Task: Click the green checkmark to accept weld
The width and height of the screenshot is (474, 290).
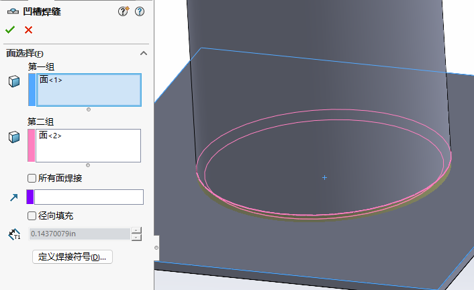Action: 10,30
